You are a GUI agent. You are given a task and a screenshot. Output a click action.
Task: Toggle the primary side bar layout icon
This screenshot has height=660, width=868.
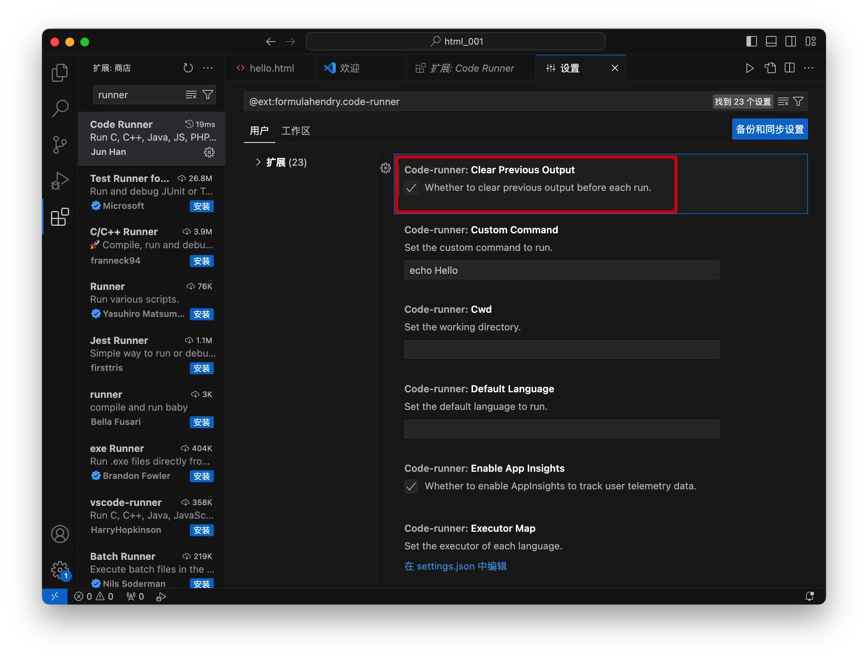coord(751,41)
